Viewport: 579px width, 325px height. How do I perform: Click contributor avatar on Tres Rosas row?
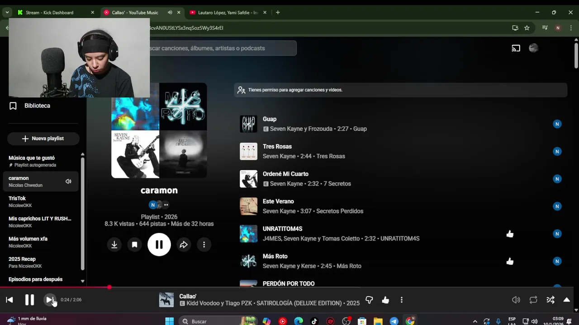click(x=557, y=151)
